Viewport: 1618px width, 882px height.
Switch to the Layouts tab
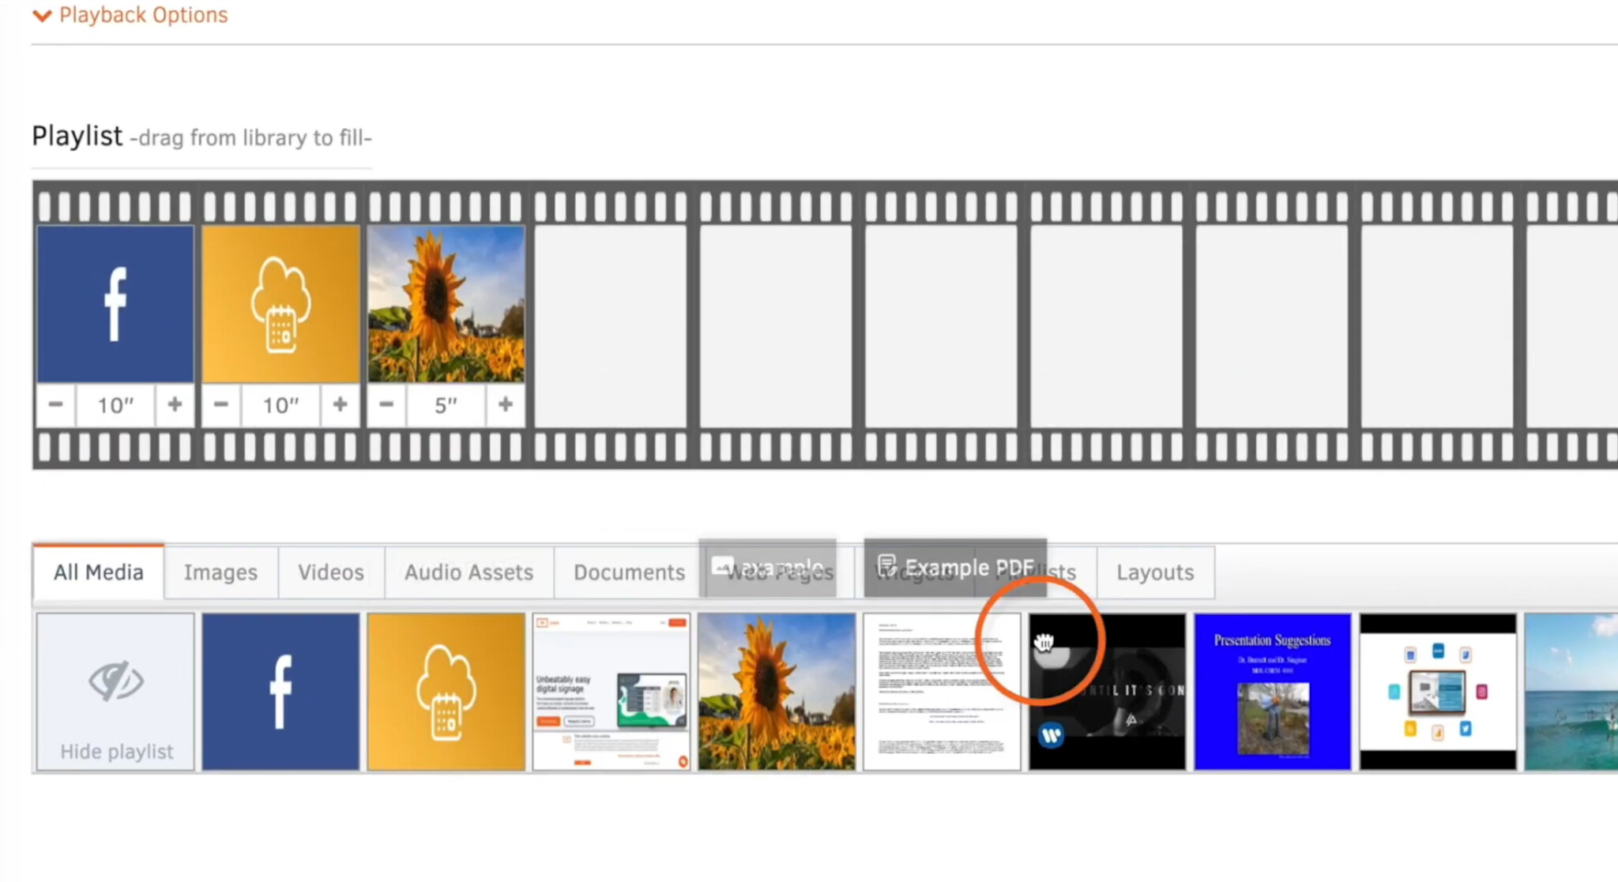[x=1154, y=572]
